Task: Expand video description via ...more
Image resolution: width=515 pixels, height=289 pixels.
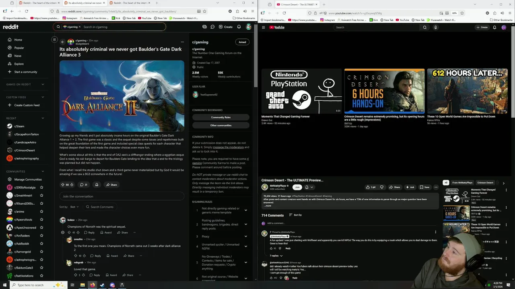Action: point(268,206)
